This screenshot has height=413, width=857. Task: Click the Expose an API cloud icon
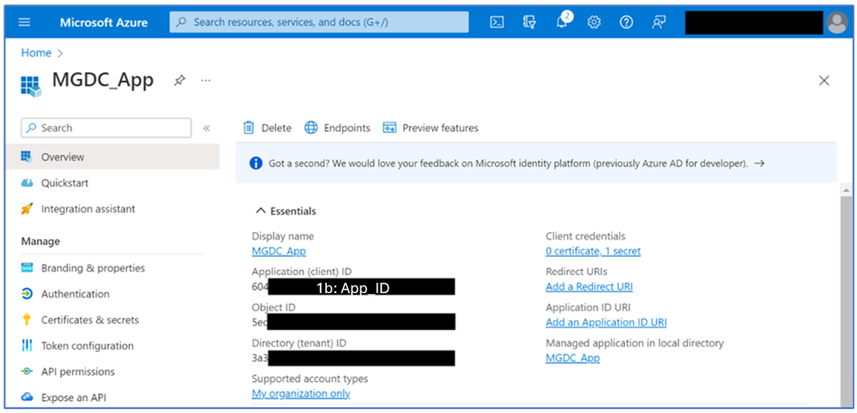point(27,398)
